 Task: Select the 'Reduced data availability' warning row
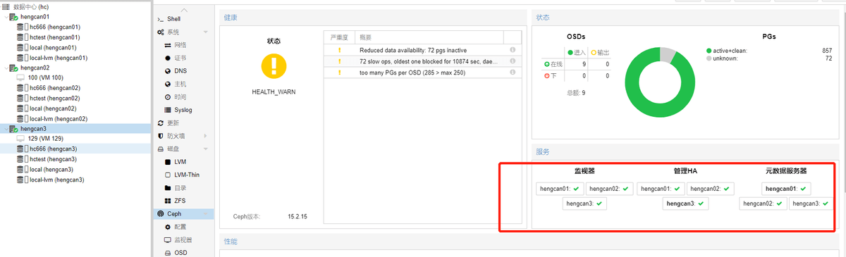(x=422, y=50)
